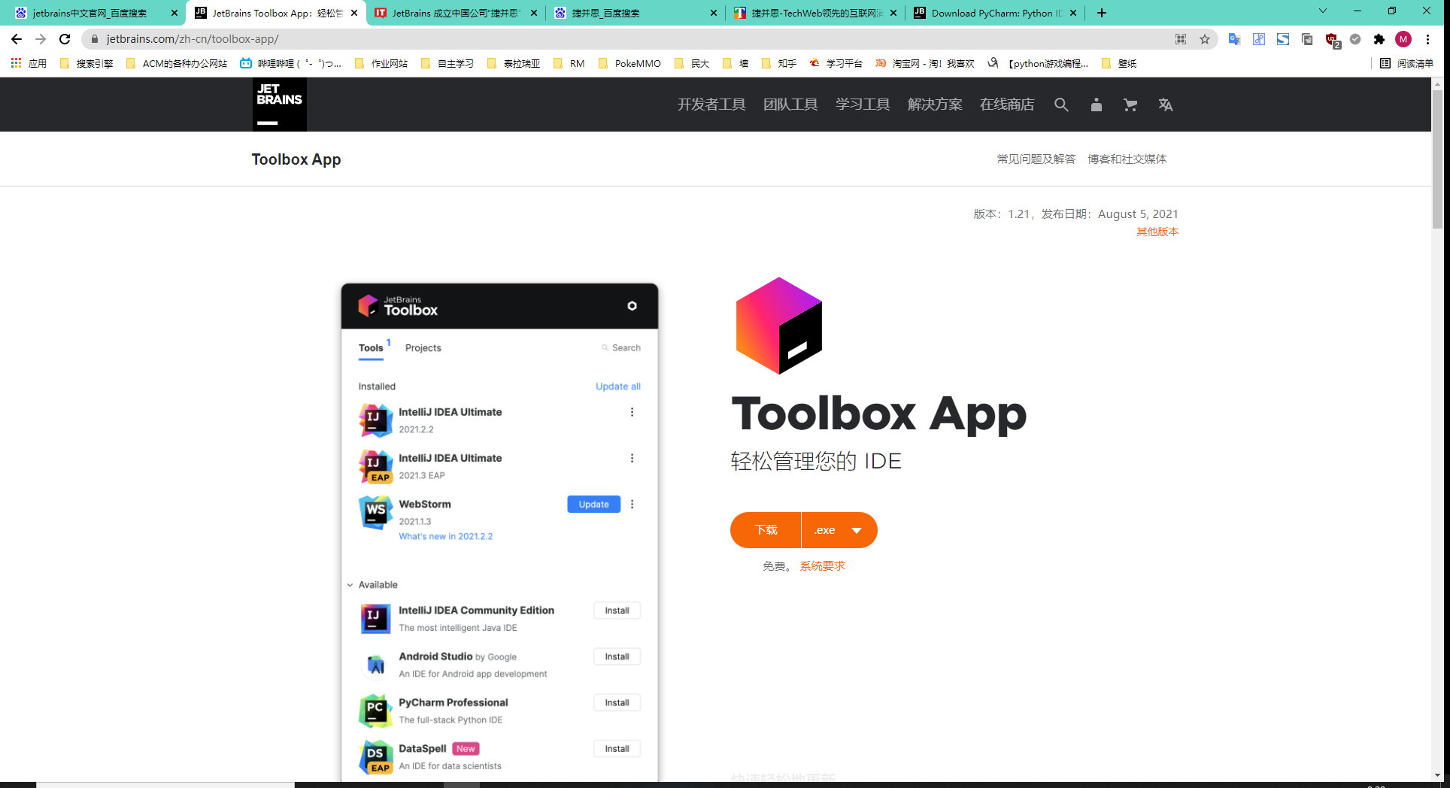This screenshot has height=788, width=1450.
Task: Open the 解决方案 menu
Action: click(935, 105)
